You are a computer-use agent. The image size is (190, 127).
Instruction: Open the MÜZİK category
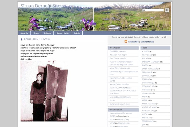tap(145, 114)
